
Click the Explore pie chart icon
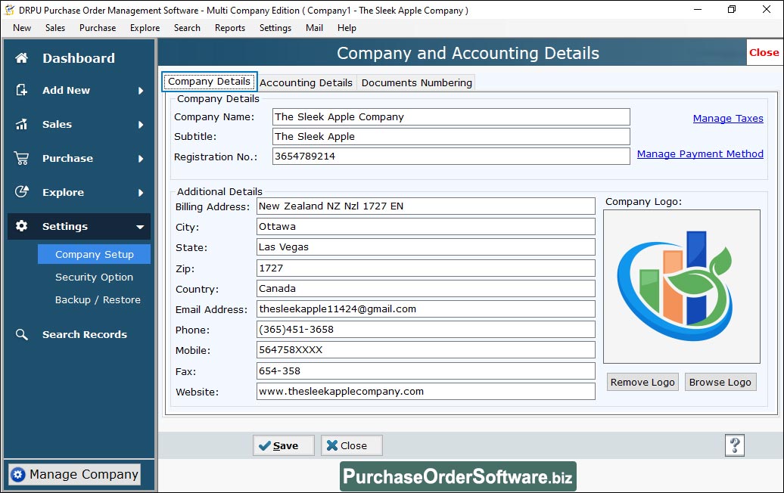tap(21, 192)
